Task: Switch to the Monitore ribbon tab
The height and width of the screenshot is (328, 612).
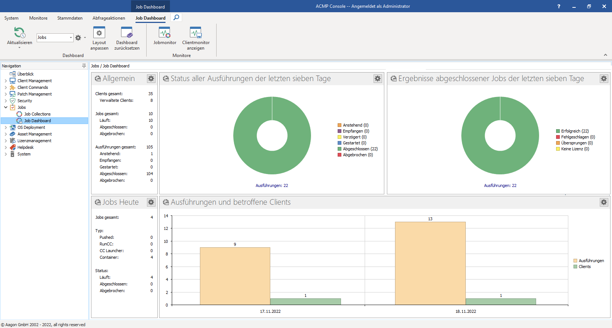Action: tap(39, 18)
